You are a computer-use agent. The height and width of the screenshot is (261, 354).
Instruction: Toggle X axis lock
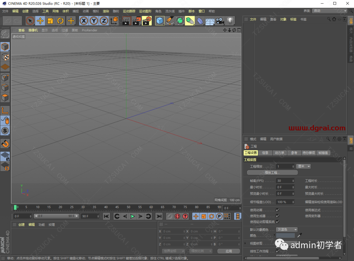[x=84, y=21]
